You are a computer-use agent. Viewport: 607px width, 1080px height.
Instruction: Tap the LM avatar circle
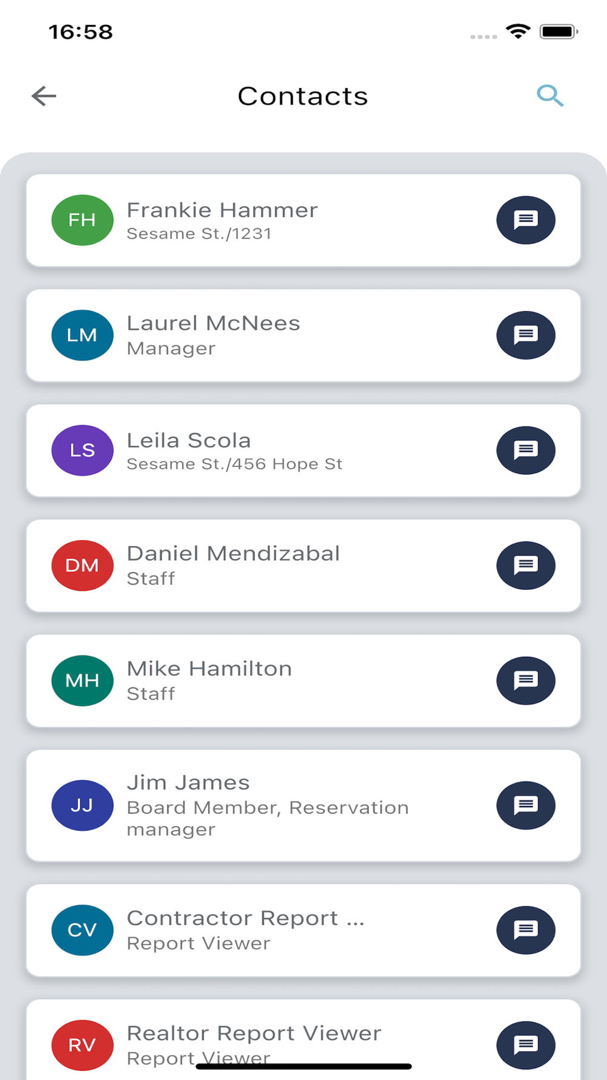pos(83,335)
